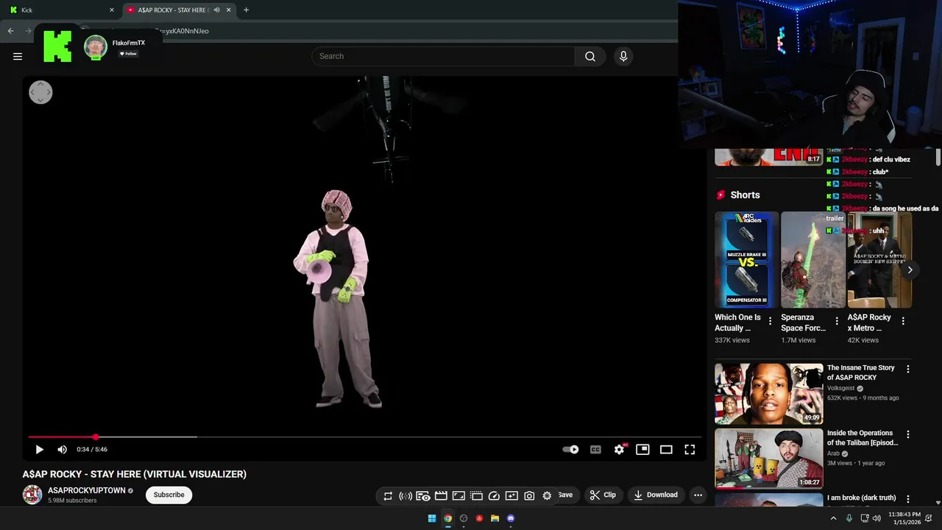Open options for 'Which One Is Actually' Short
Image resolution: width=942 pixels, height=530 pixels.
pos(771,321)
